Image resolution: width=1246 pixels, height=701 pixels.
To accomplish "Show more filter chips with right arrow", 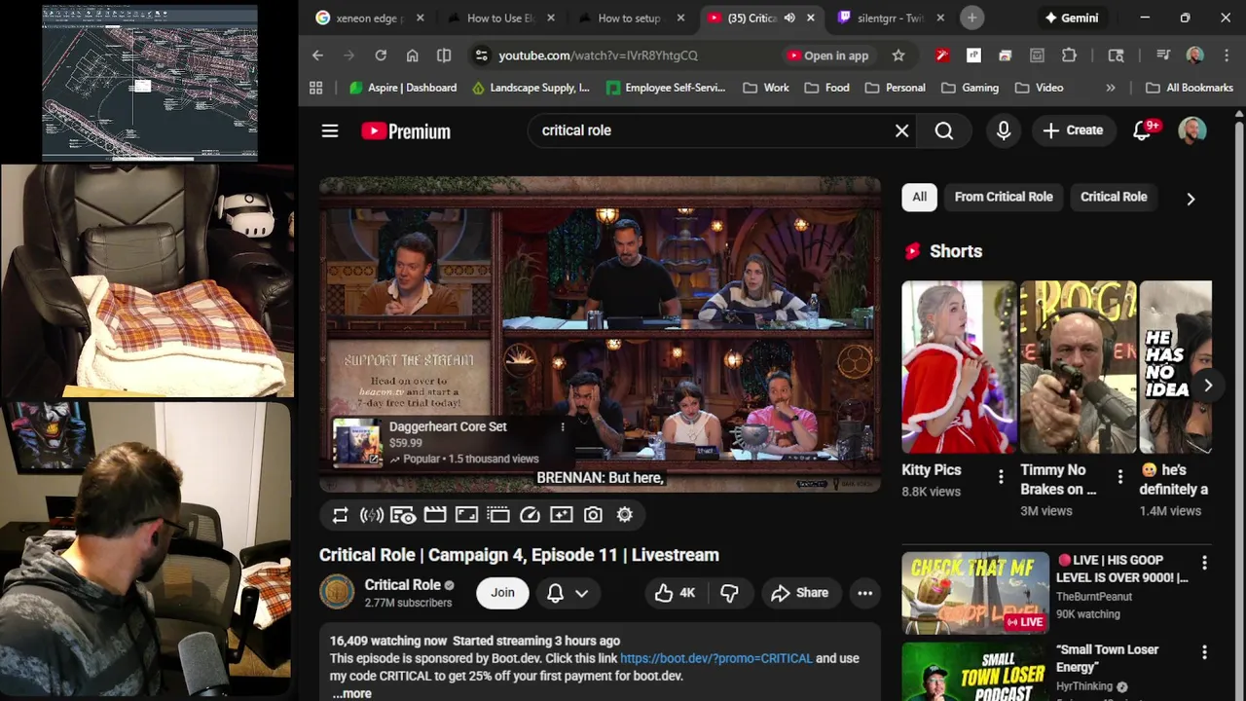I will pos(1191,199).
